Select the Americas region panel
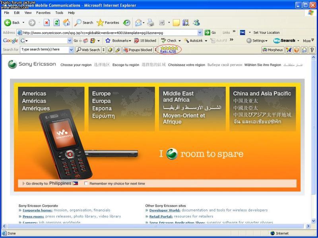This screenshot has height=238, width=318. click(51, 109)
